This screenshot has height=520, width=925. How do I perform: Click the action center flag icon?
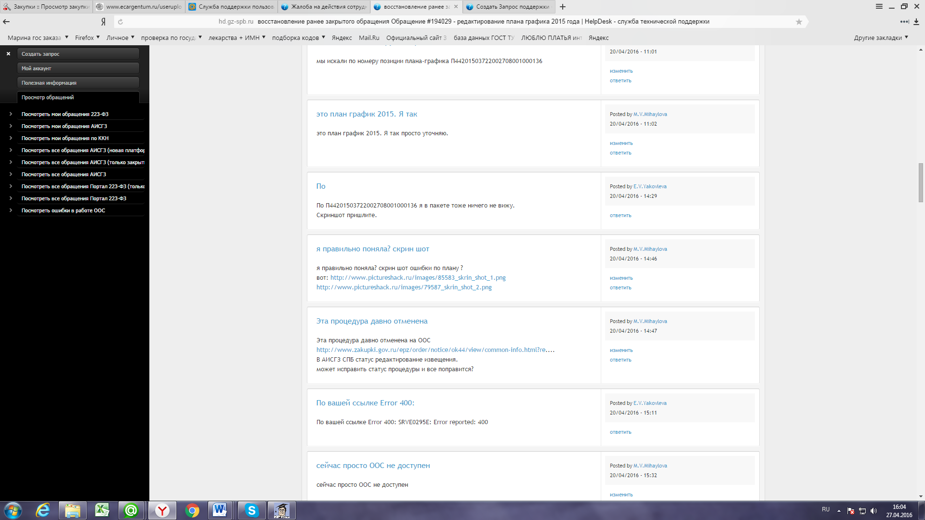coord(851,511)
